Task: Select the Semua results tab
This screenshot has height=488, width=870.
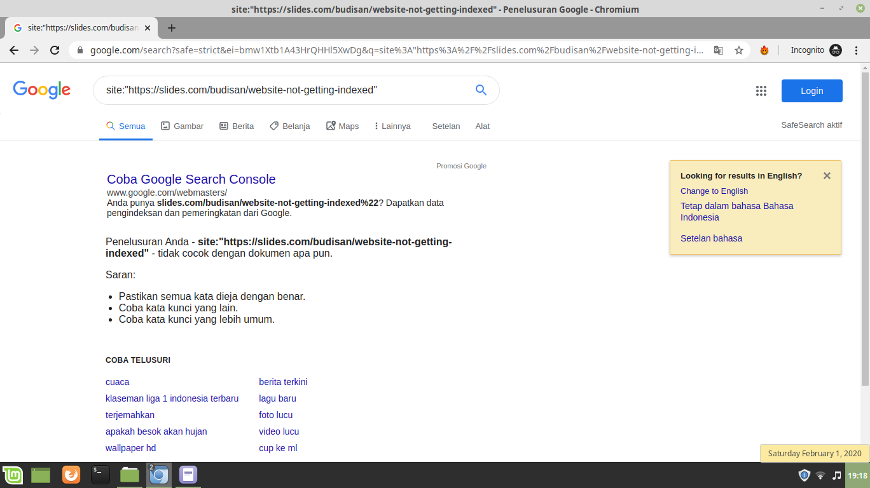Action: point(126,126)
